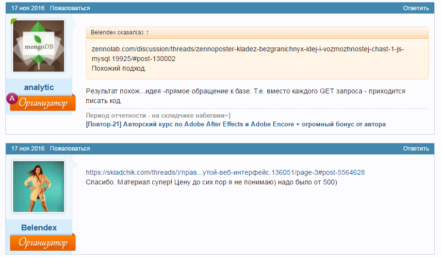The width and height of the screenshot is (442, 258).
Task: Click the text 'Период отчетности - на складчике набегами=)'
Action: 158,116
